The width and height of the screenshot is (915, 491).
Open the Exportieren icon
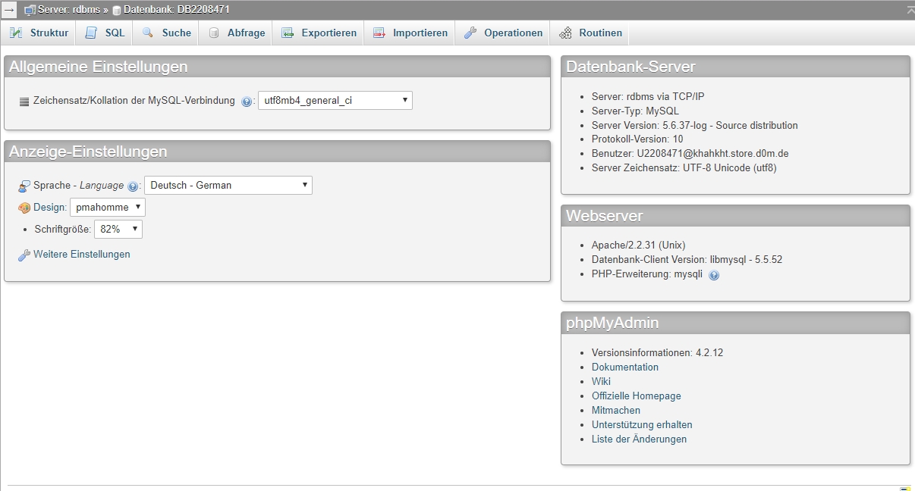(288, 33)
